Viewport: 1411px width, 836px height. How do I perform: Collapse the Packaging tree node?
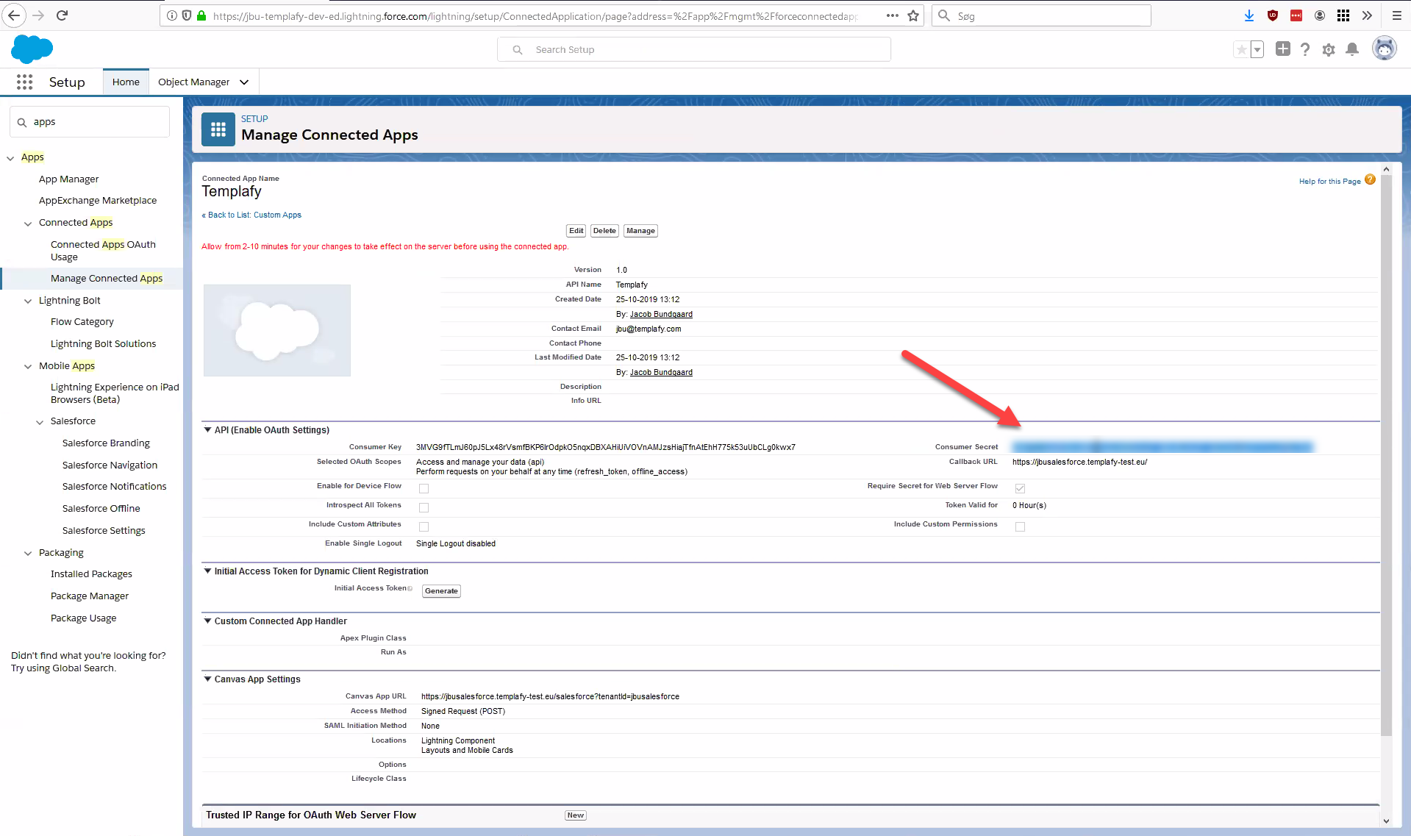tap(28, 554)
